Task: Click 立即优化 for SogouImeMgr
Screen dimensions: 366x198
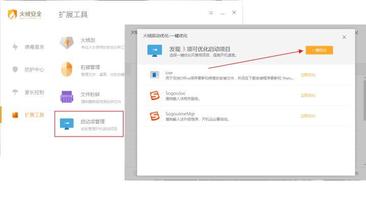Action: coord(308,116)
